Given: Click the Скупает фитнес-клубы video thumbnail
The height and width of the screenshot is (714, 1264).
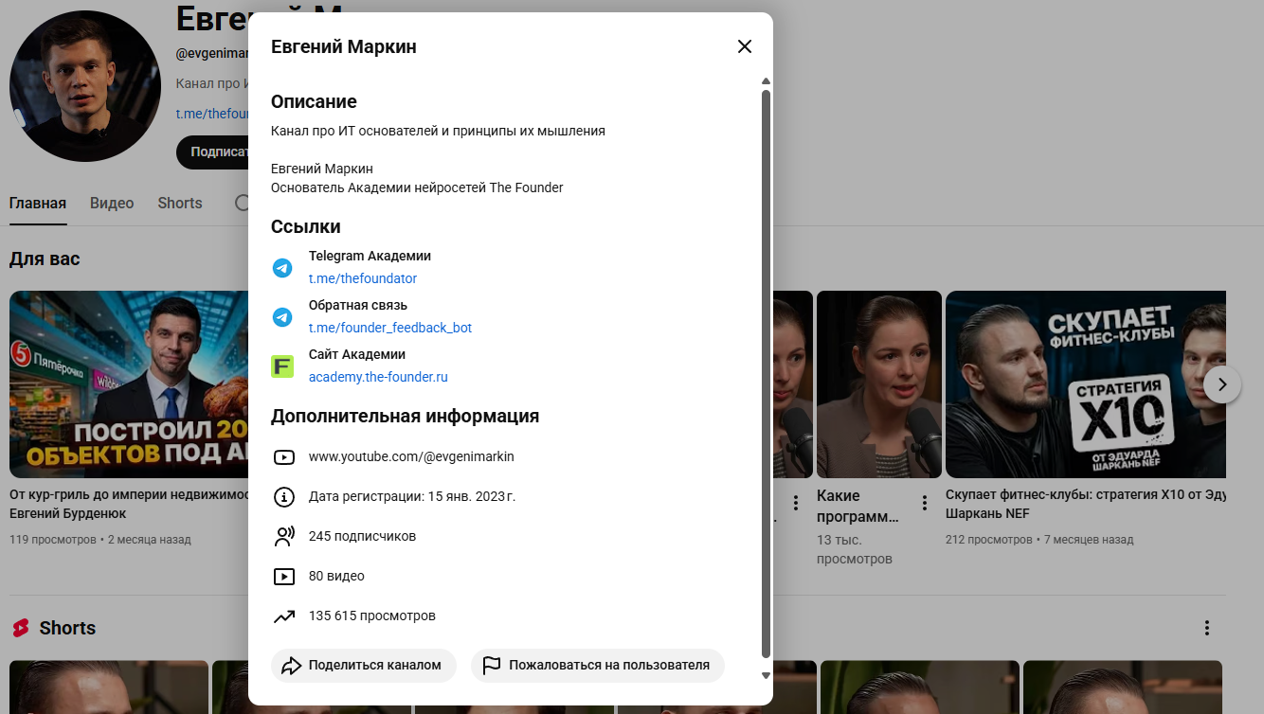Looking at the screenshot, I should [x=1085, y=384].
